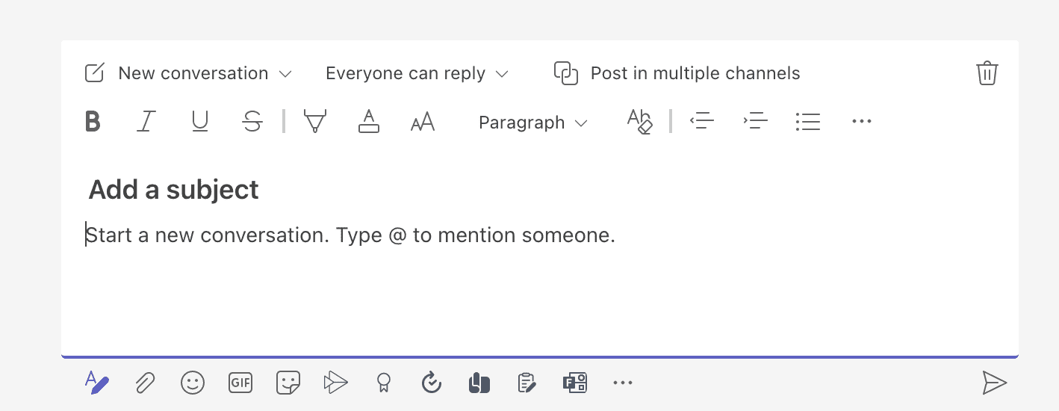The width and height of the screenshot is (1059, 411).
Task: Click Post in multiple channels
Action: [x=677, y=73]
